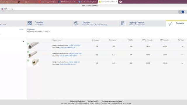
Task: Open Руководство по эксплуатации link
Action: [112, 101]
